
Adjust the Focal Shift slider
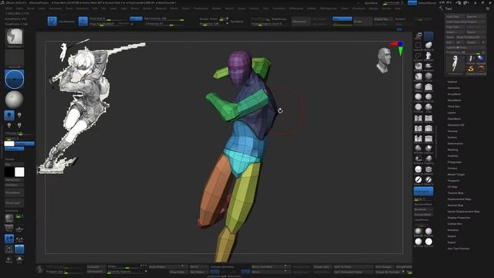coord(107,19)
